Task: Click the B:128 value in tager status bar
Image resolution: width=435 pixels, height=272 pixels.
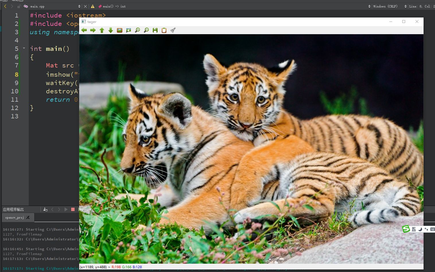Action: click(137, 267)
